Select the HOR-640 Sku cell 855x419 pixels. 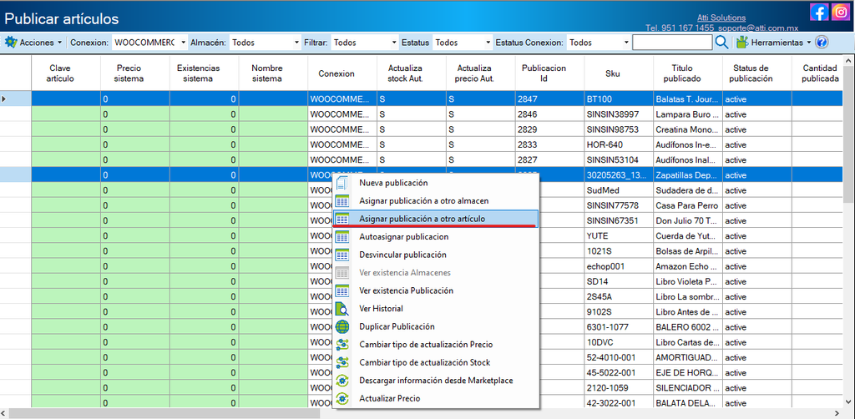pyautogui.click(x=619, y=145)
